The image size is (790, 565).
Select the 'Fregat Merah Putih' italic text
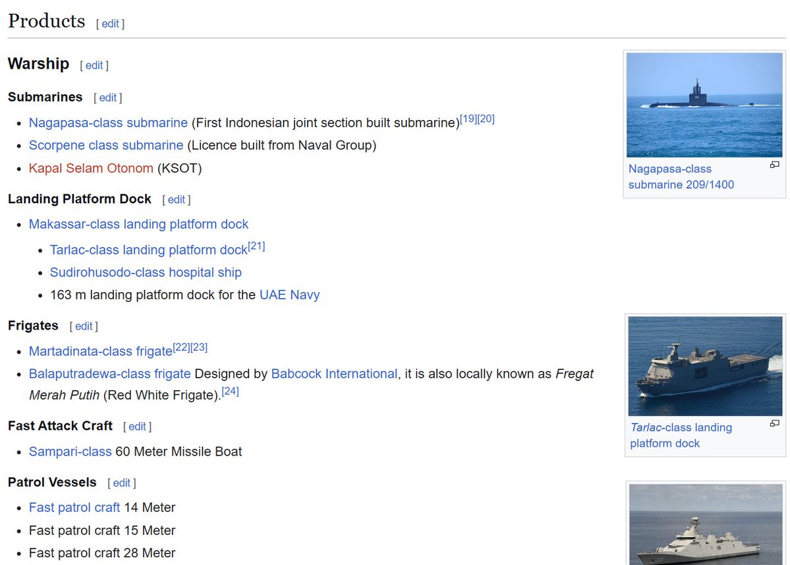(x=312, y=384)
